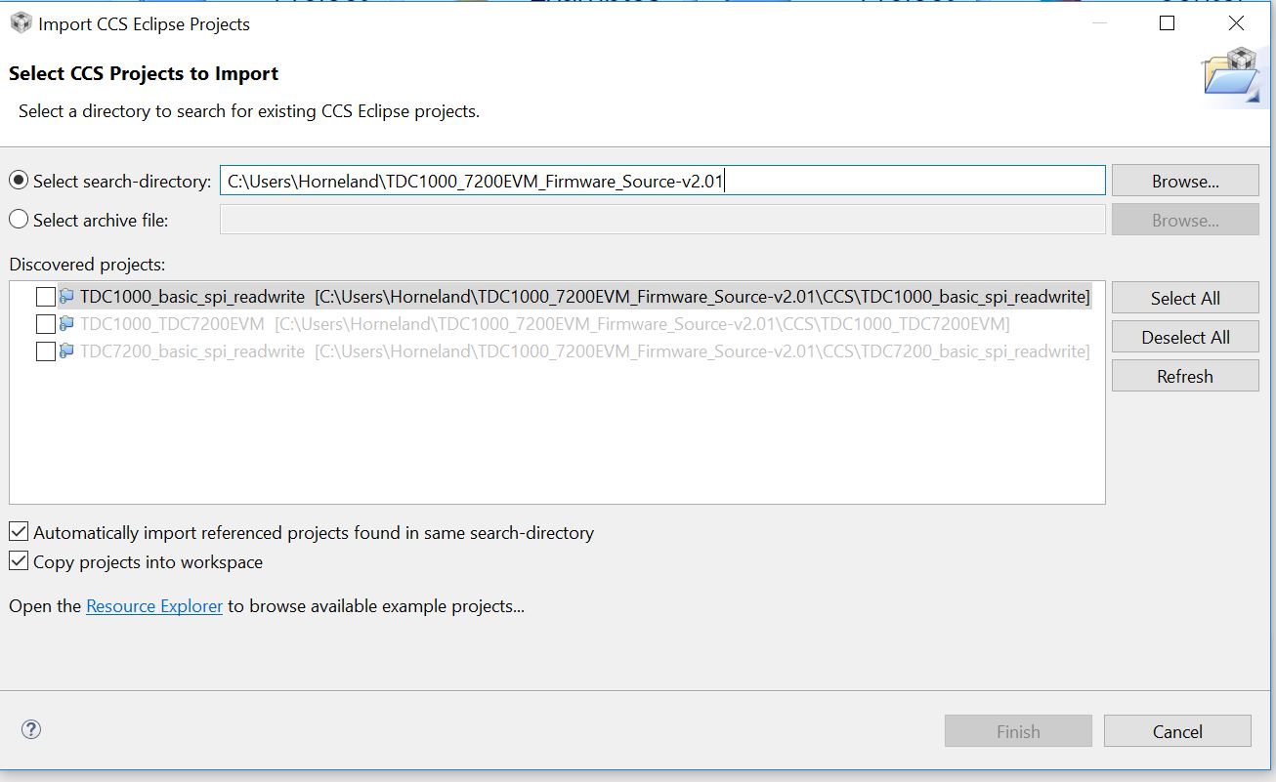Click the TDC1000_basic_spi_readwrite project icon
1276x782 pixels.
(x=67, y=296)
